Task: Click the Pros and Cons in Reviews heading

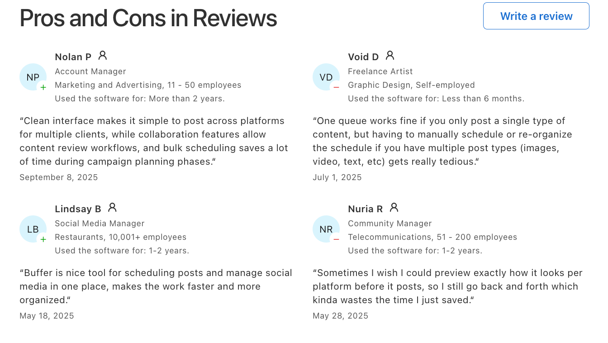Action: [148, 18]
